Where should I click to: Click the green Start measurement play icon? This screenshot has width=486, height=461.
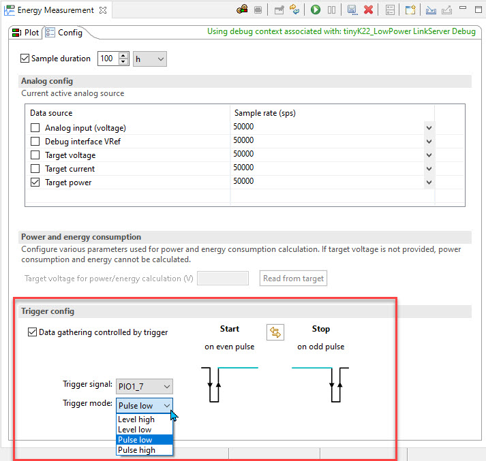click(x=316, y=10)
